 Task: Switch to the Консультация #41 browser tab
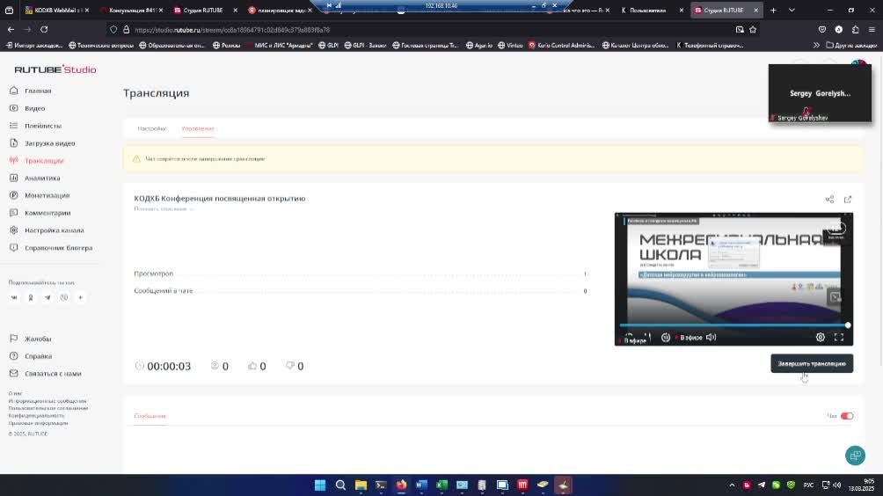(x=132, y=11)
